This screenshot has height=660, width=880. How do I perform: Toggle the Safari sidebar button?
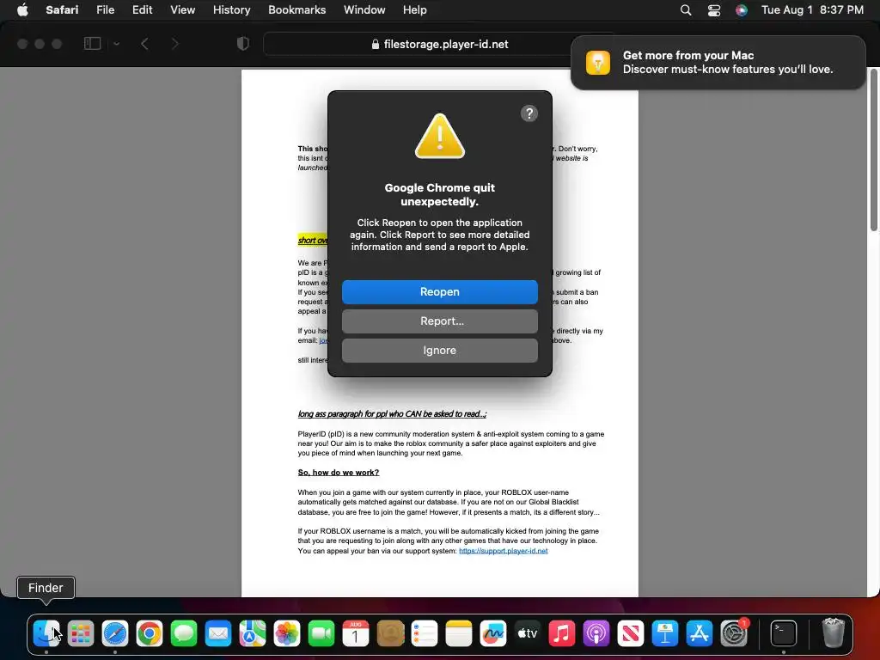[93, 44]
